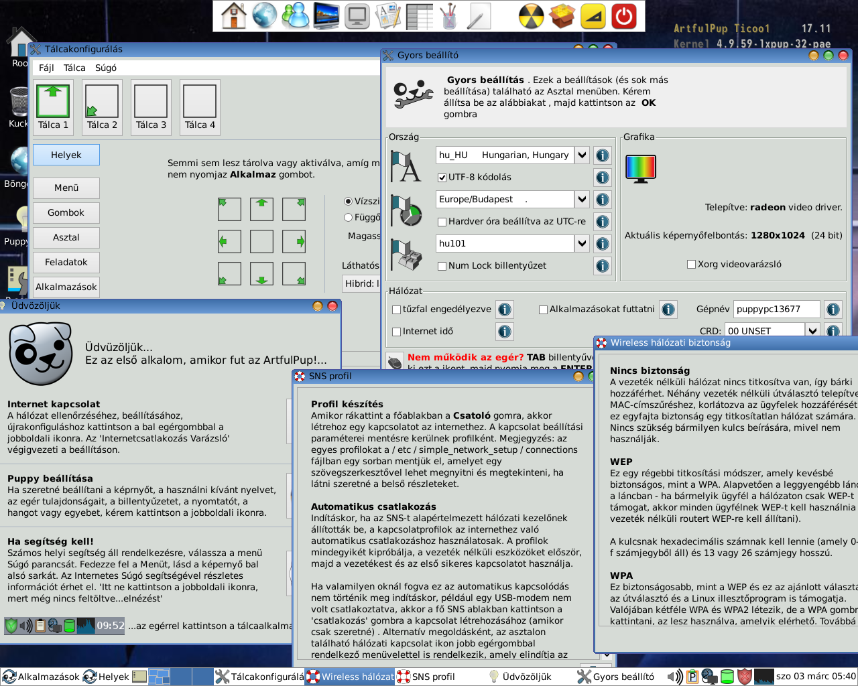Click info icon beside hu_HU locale
The image size is (858, 686).
603,155
